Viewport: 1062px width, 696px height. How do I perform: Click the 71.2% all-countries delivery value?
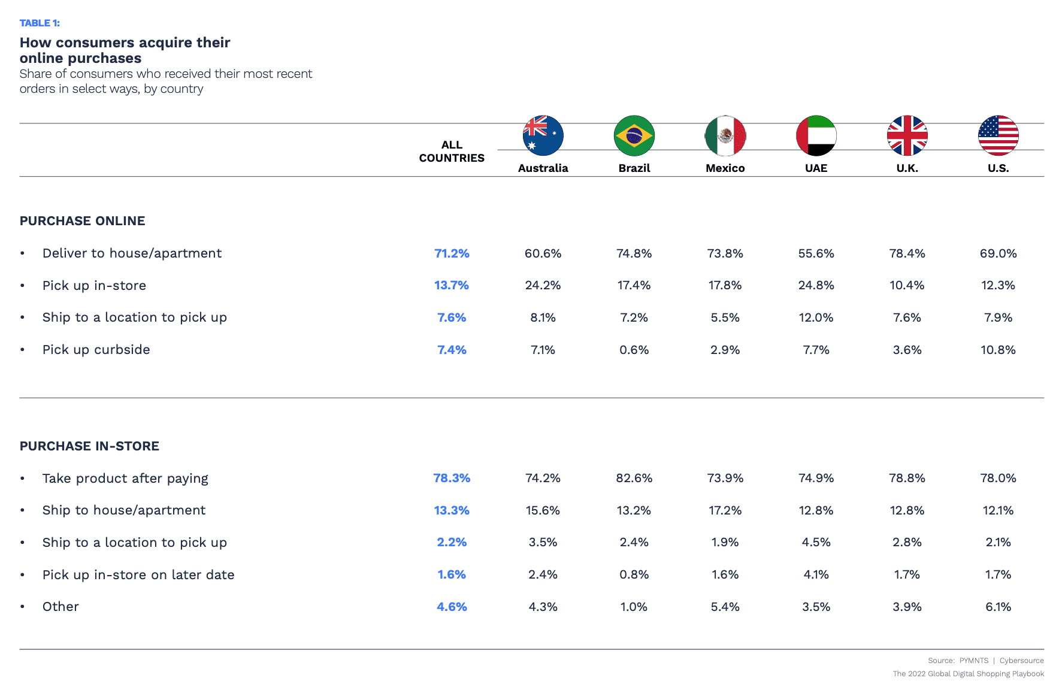click(452, 253)
